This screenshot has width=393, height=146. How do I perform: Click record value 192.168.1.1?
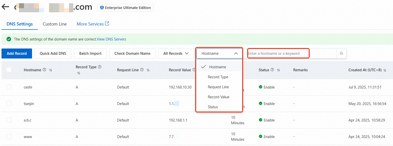pos(178,120)
